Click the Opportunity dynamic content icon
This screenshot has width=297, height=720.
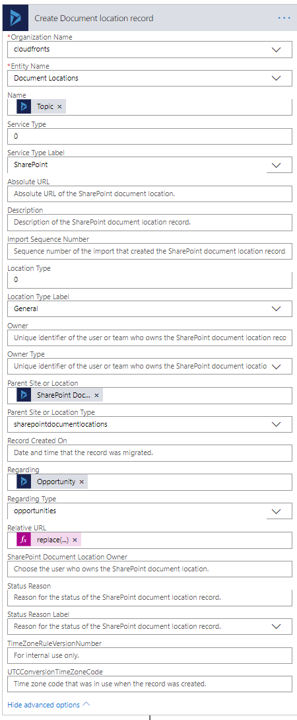tap(24, 482)
